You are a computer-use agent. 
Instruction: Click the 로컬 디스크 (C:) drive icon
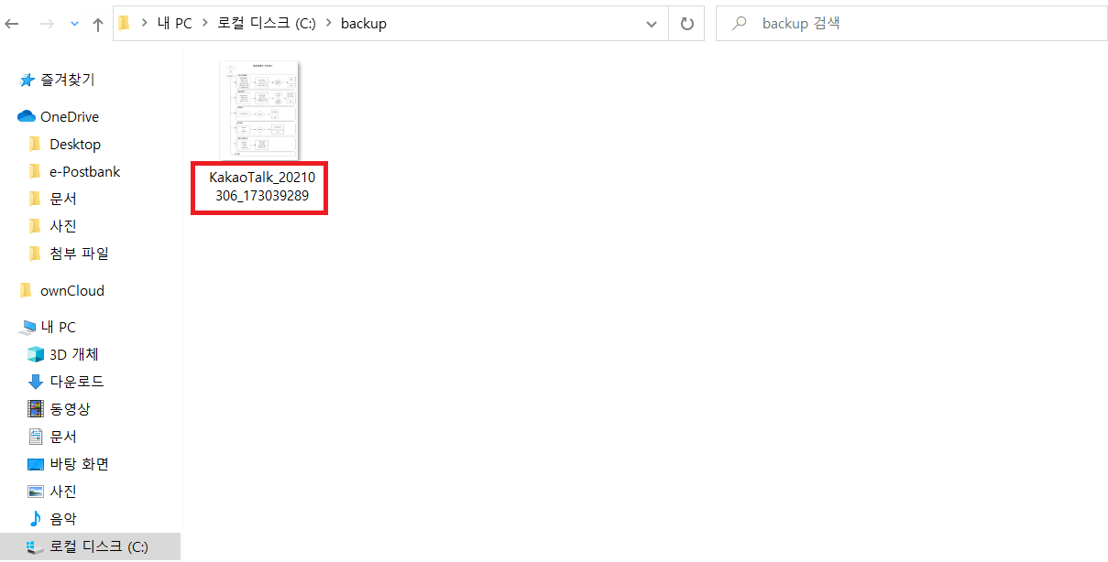point(36,546)
